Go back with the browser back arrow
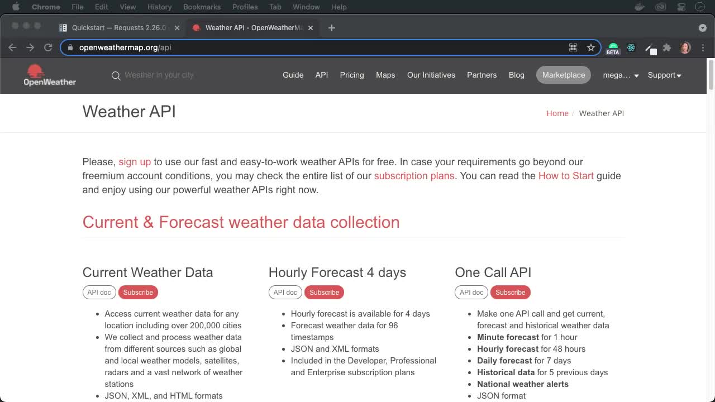 [x=12, y=47]
